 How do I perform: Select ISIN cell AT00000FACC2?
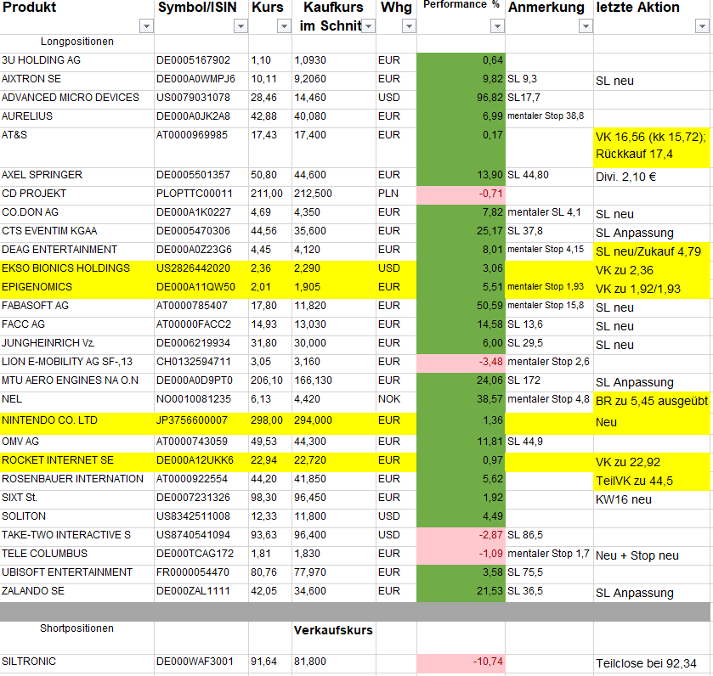[x=201, y=326]
